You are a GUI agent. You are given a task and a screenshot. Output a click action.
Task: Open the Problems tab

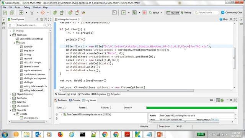tap(61, 100)
